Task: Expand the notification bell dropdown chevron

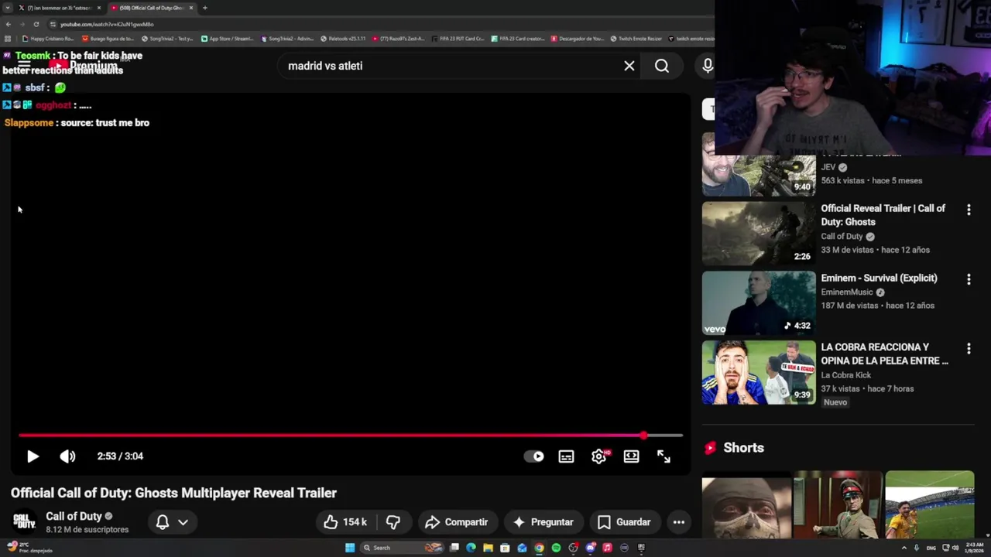Action: click(x=183, y=522)
